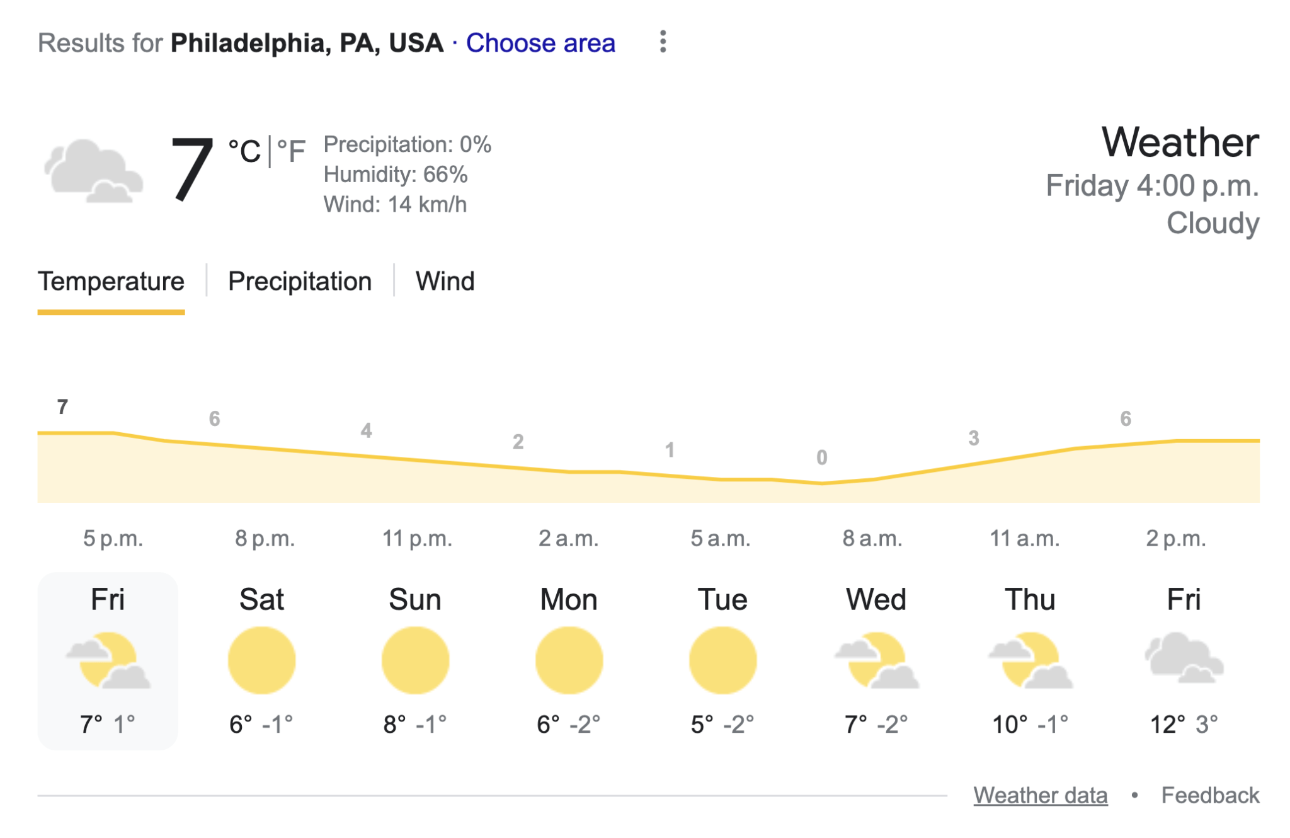Select Thursday's partly cloudy icon

coord(1030,660)
